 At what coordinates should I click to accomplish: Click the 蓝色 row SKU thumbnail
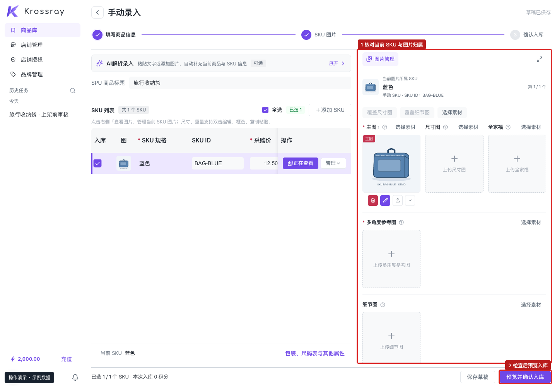point(124,163)
